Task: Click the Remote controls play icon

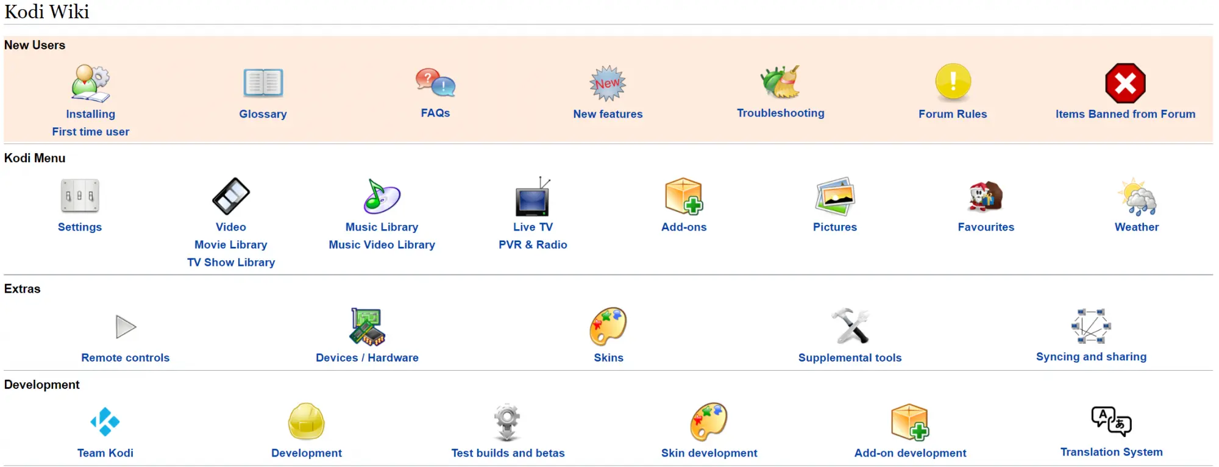Action: [126, 327]
